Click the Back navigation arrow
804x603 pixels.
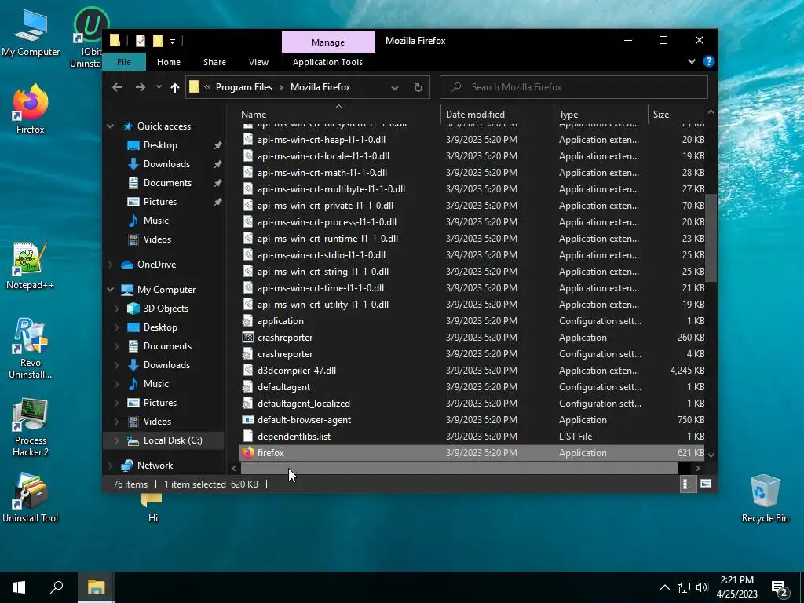(x=117, y=87)
